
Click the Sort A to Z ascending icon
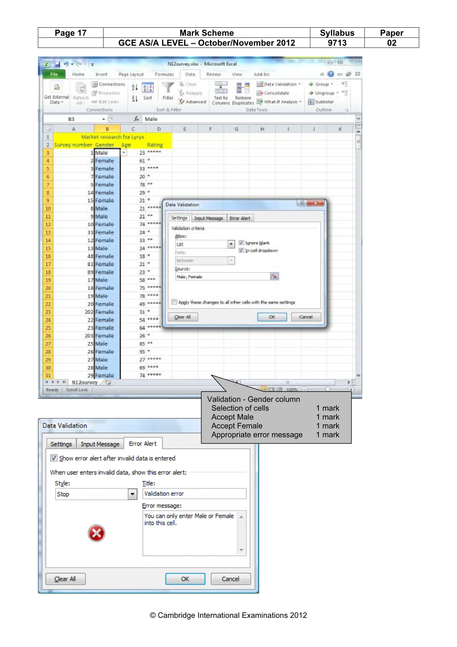[x=135, y=87]
